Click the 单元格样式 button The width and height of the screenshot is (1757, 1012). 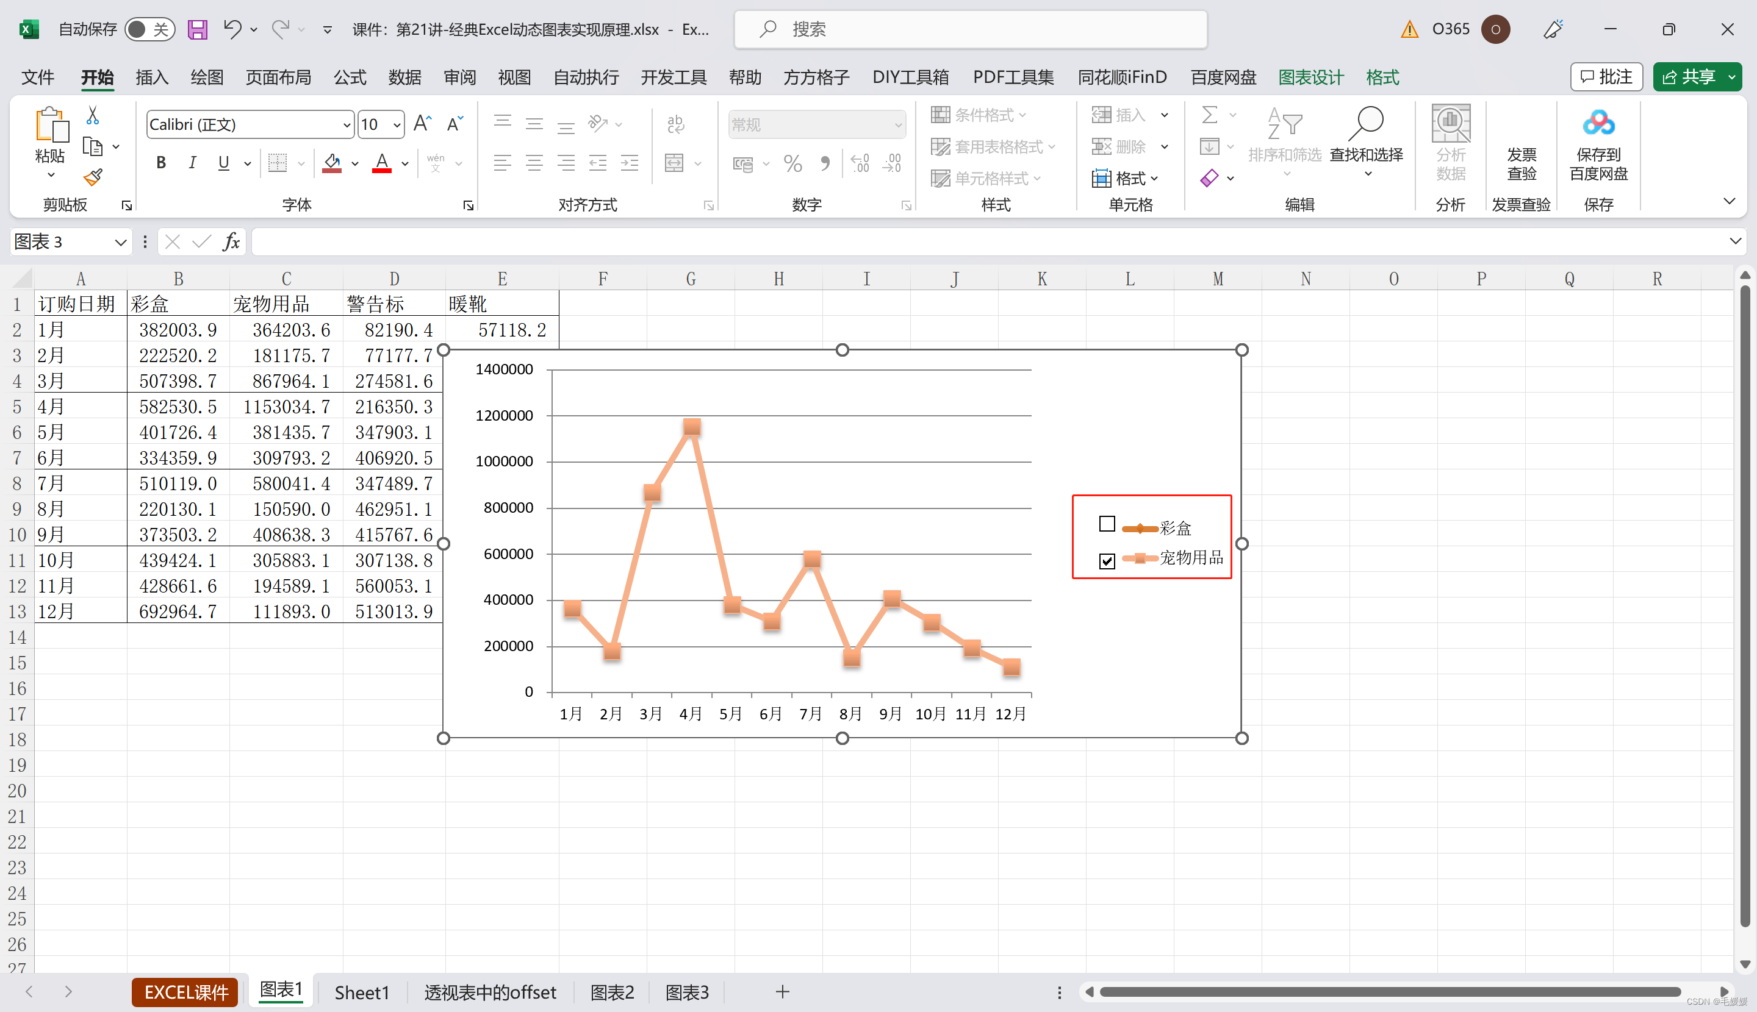pos(986,178)
